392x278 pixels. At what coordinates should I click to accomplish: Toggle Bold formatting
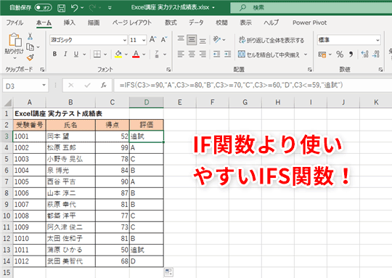coord(54,54)
